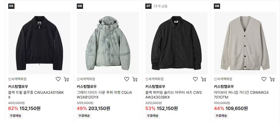
Task: Click the cart icon for item 06
Action: [x=135, y=79]
